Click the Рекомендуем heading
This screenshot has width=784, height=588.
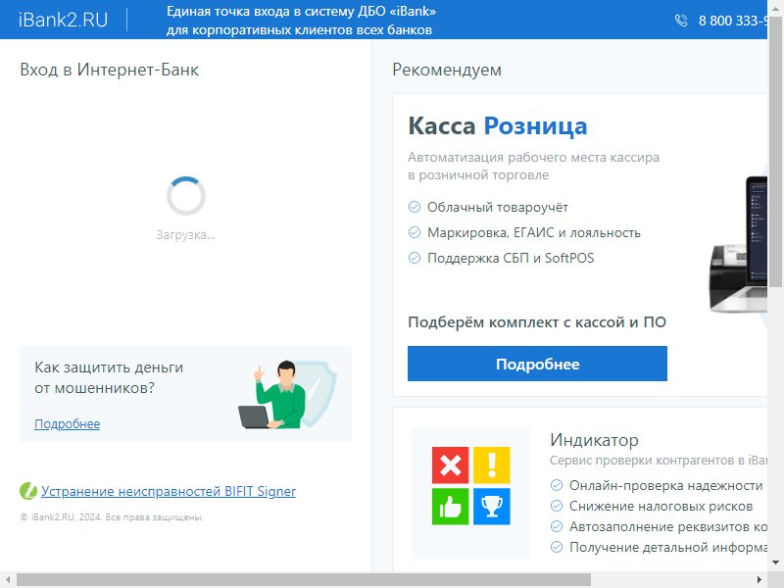click(447, 70)
